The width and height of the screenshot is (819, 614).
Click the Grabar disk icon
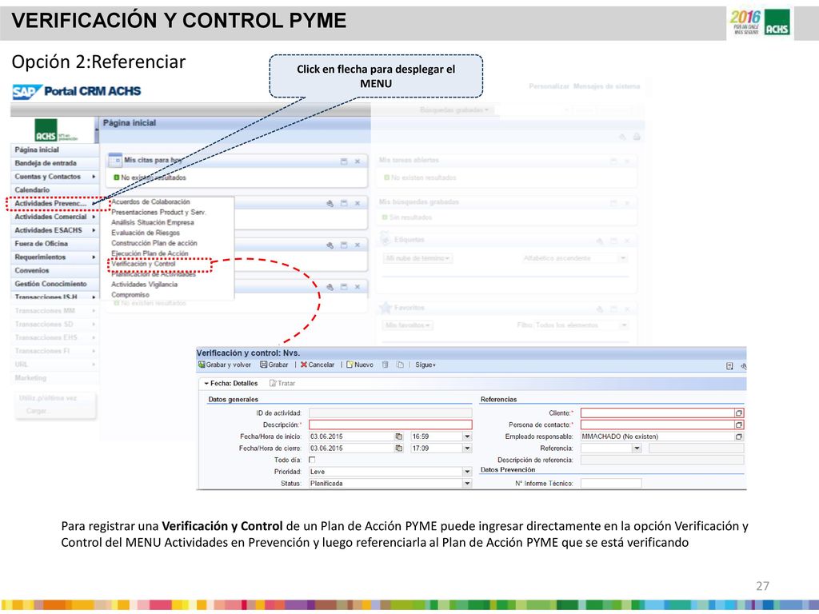coord(264,365)
